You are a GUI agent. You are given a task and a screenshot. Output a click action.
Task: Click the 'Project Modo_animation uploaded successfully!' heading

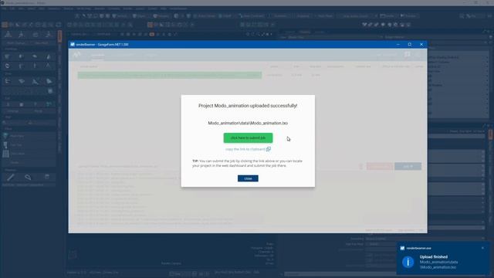tap(248, 106)
